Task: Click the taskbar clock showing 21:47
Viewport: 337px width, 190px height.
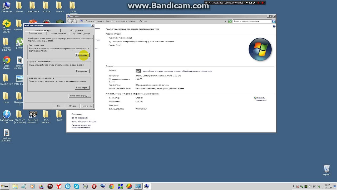Action: point(327,186)
